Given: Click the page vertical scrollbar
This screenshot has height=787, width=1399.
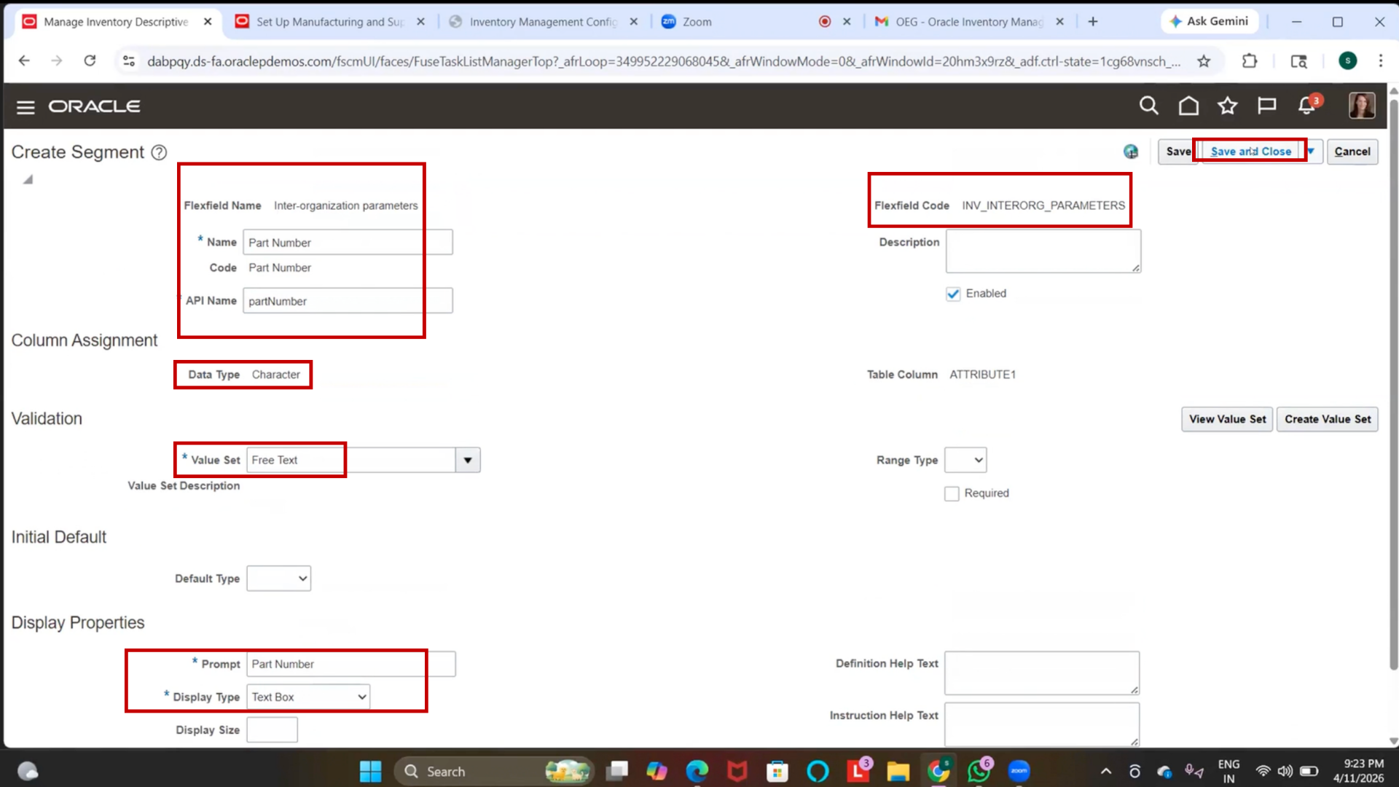Looking at the screenshot, I should click(1393, 386).
